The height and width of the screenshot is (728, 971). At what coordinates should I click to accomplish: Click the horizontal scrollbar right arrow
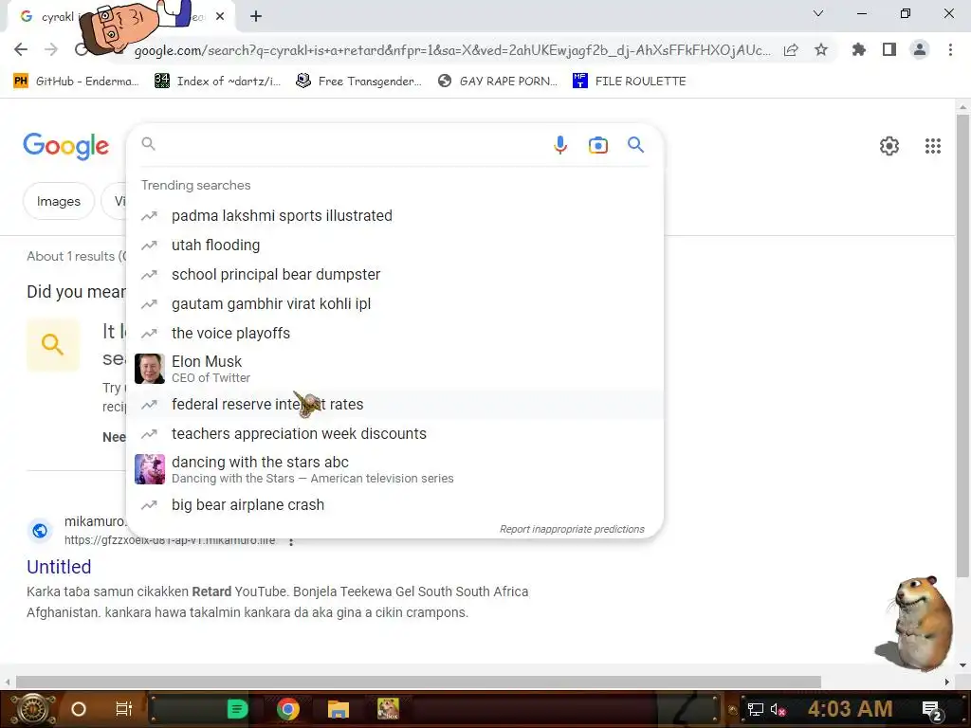tap(946, 682)
